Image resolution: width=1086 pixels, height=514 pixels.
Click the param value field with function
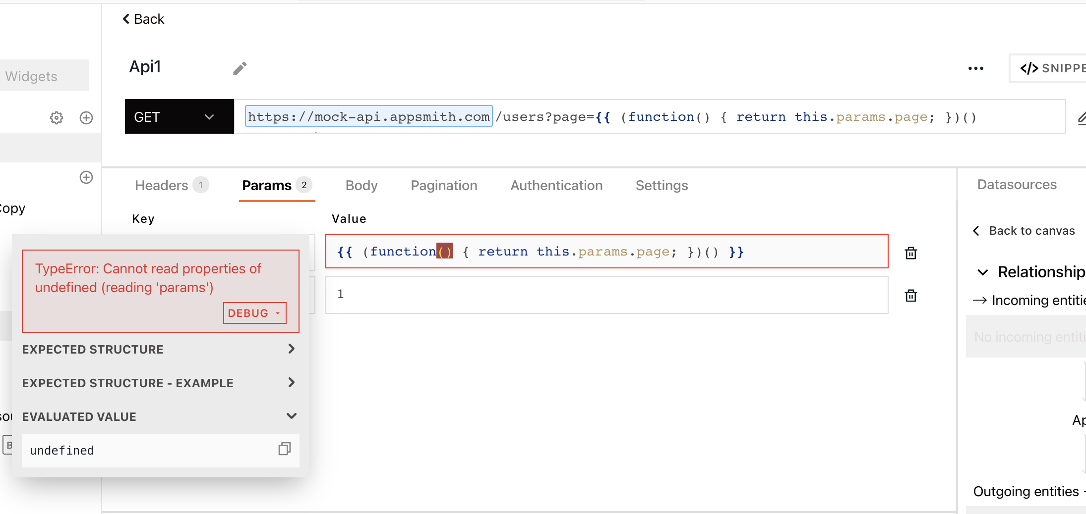pos(606,251)
